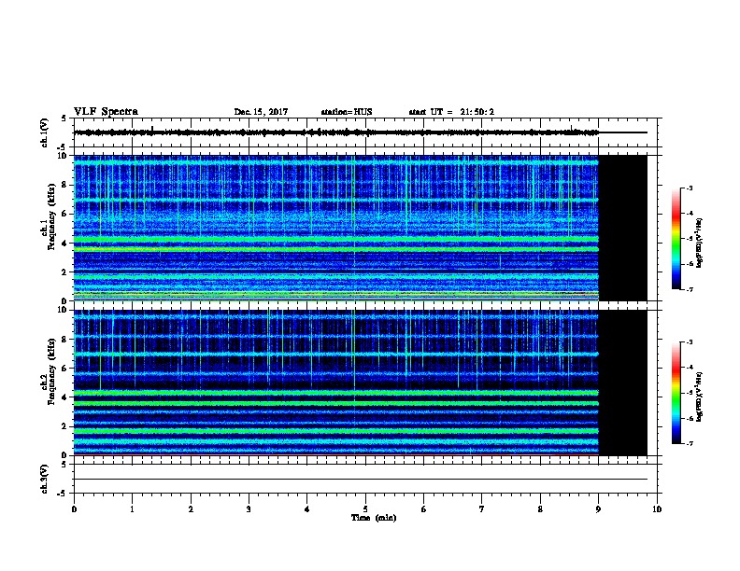Click the bright green 4 kHz band in ch.2

click(x=336, y=393)
